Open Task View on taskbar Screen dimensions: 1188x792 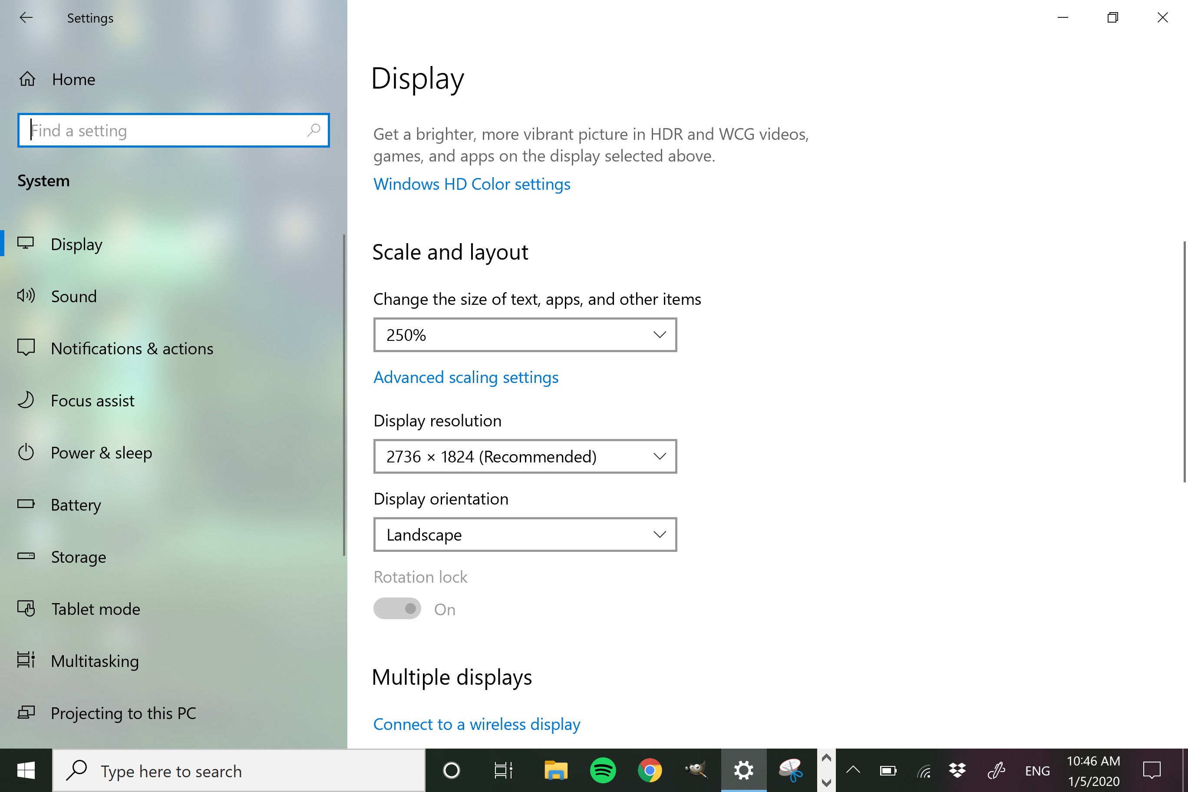tap(503, 770)
